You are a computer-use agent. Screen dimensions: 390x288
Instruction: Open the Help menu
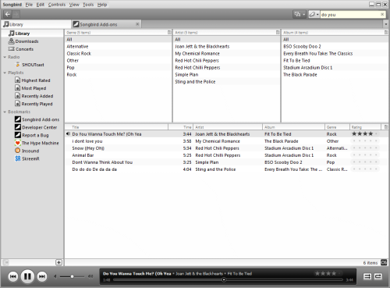pyautogui.click(x=102, y=5)
